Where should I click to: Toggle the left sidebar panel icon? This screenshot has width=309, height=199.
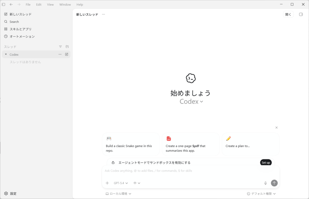coord(4,5)
